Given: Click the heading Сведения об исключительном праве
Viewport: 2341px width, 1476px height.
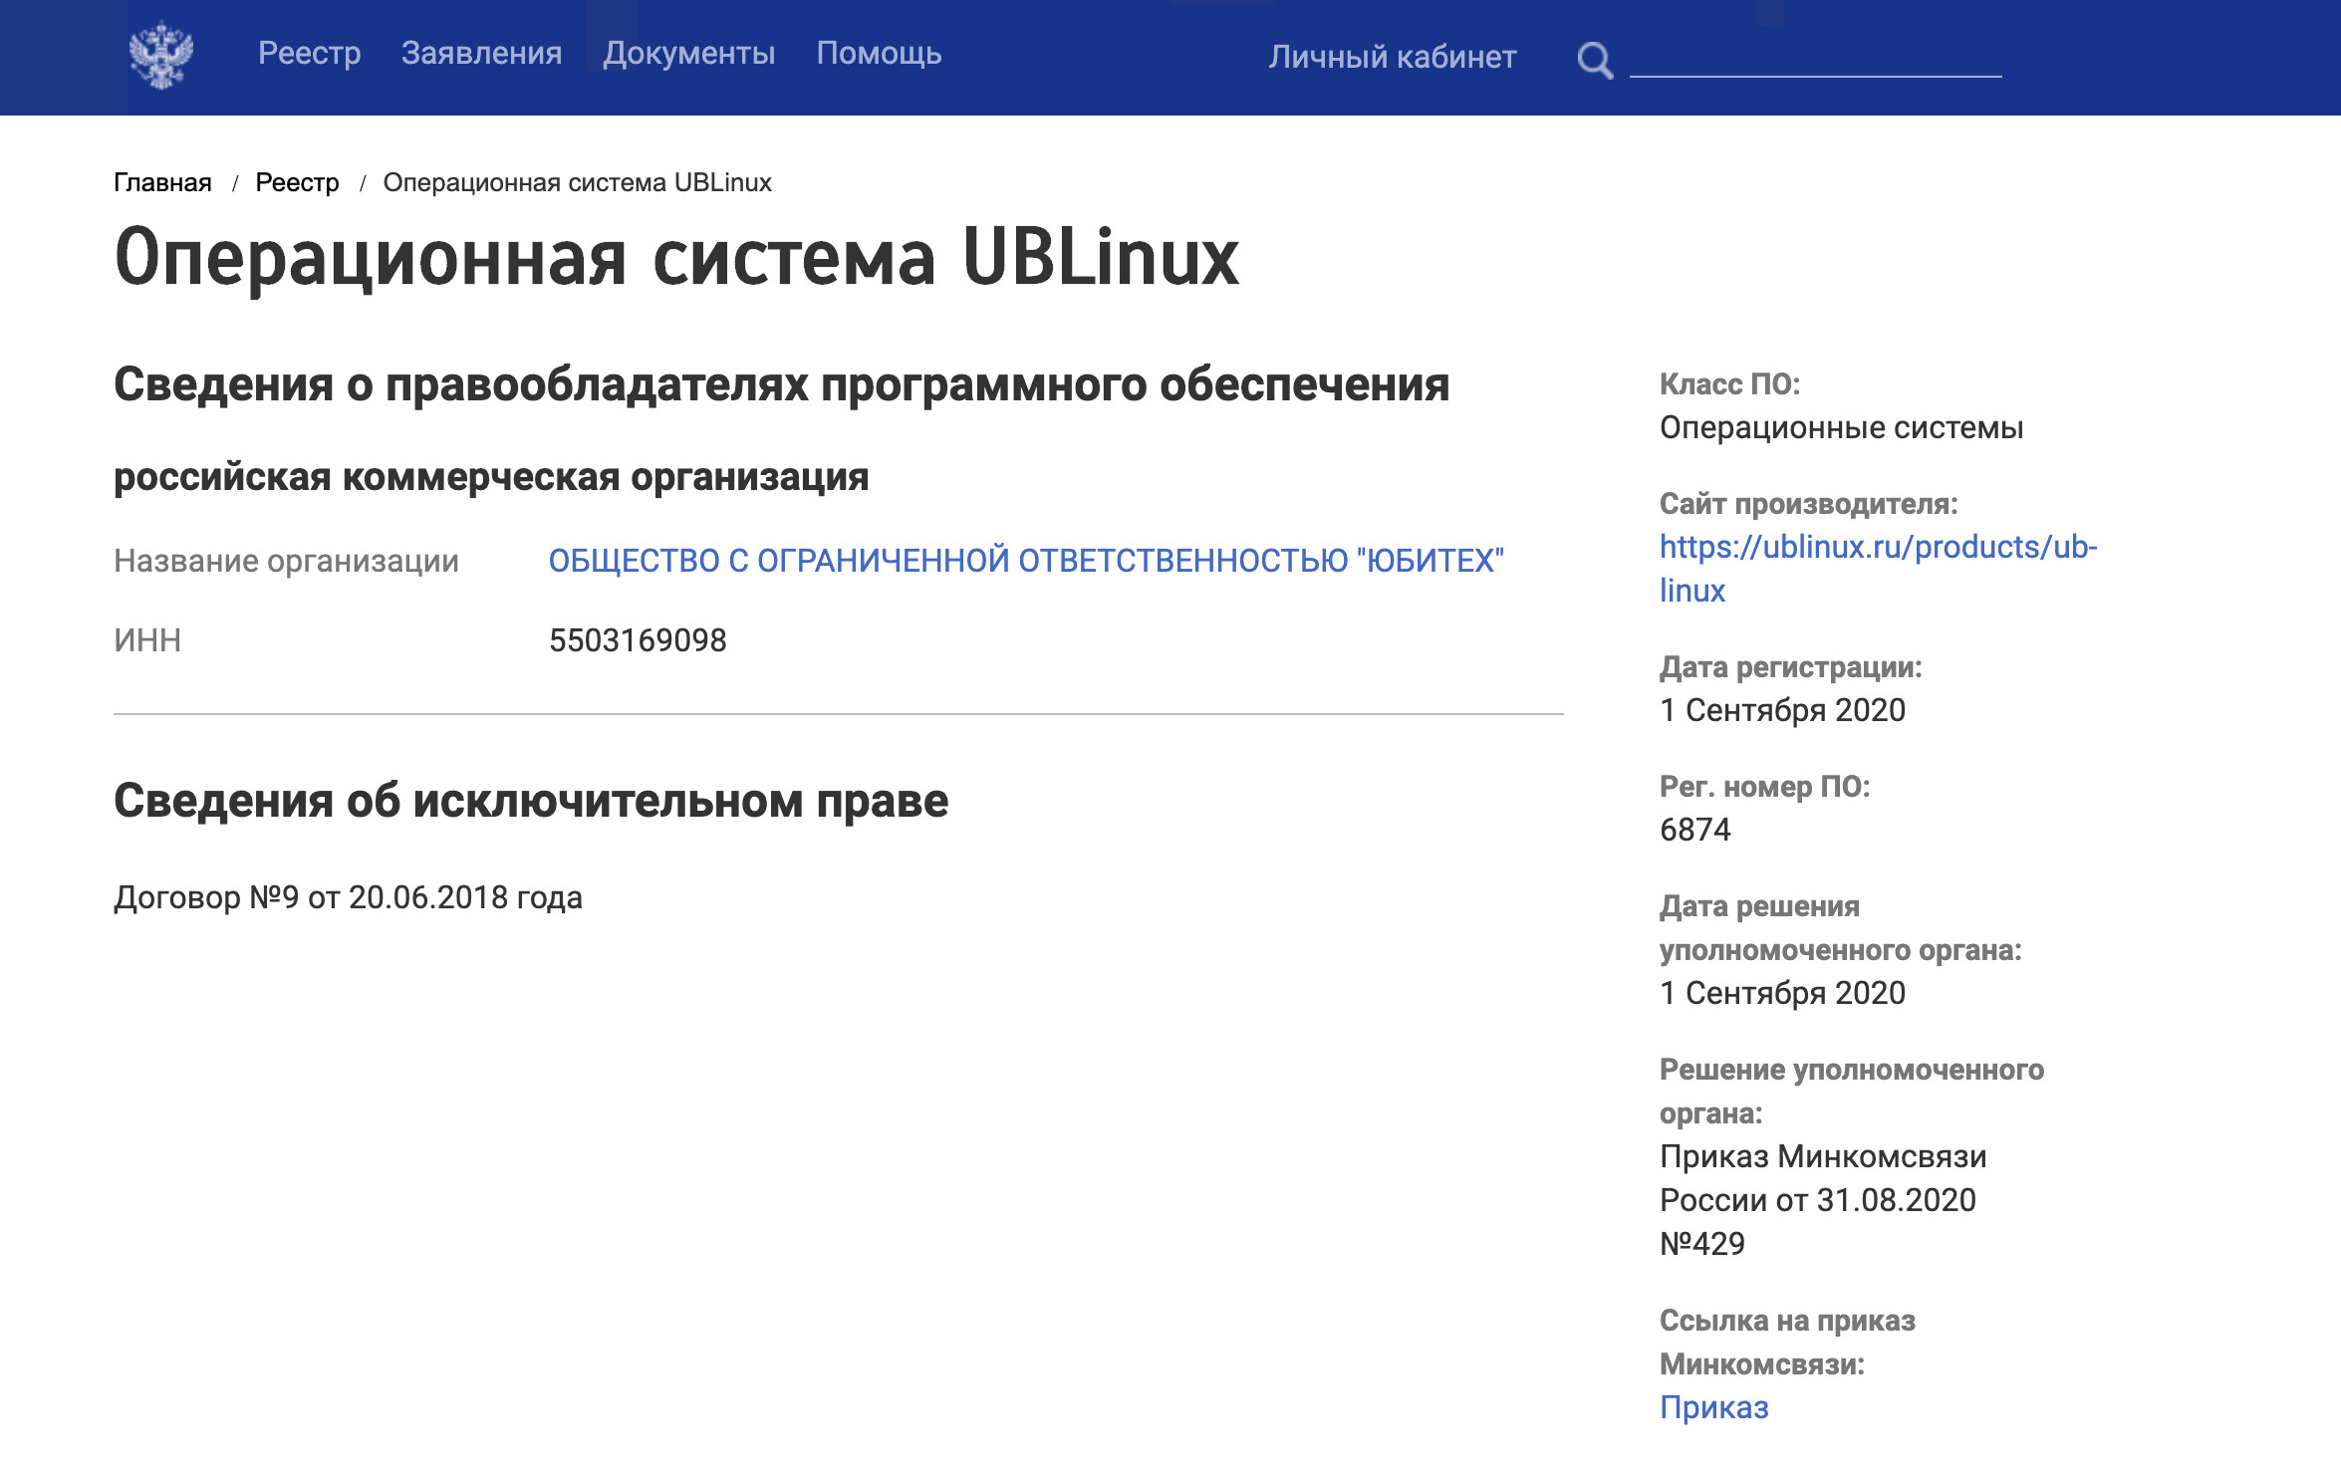Looking at the screenshot, I should tap(531, 801).
